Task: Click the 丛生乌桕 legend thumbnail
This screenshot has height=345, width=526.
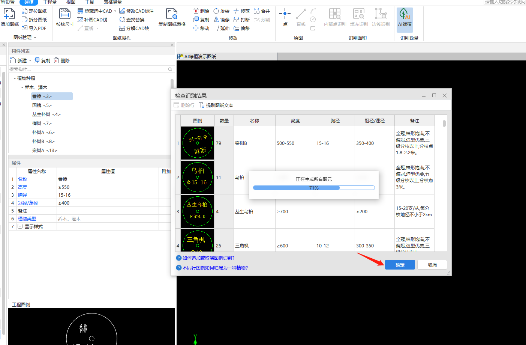Action: [x=198, y=211]
